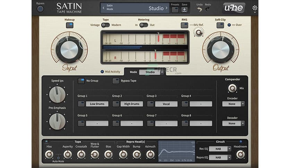290x168 pixels.
Task: Toggle the Bypass Tape button
Action: coord(116,81)
